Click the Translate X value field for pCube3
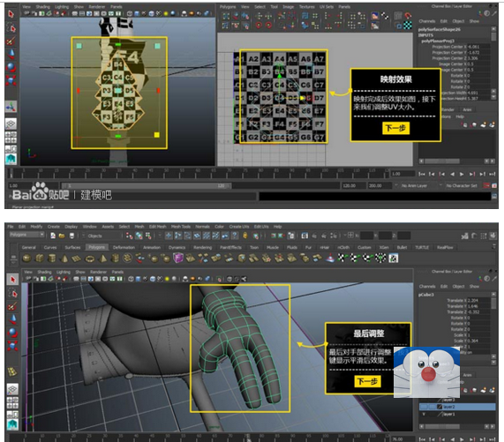Image resolution: width=504 pixels, height=442 pixels. (x=478, y=300)
